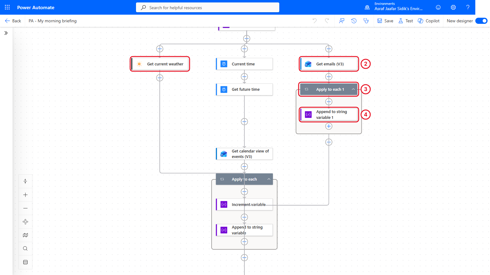Open the app launcher waffle icon
The width and height of the screenshot is (490, 275).
coord(7,7)
